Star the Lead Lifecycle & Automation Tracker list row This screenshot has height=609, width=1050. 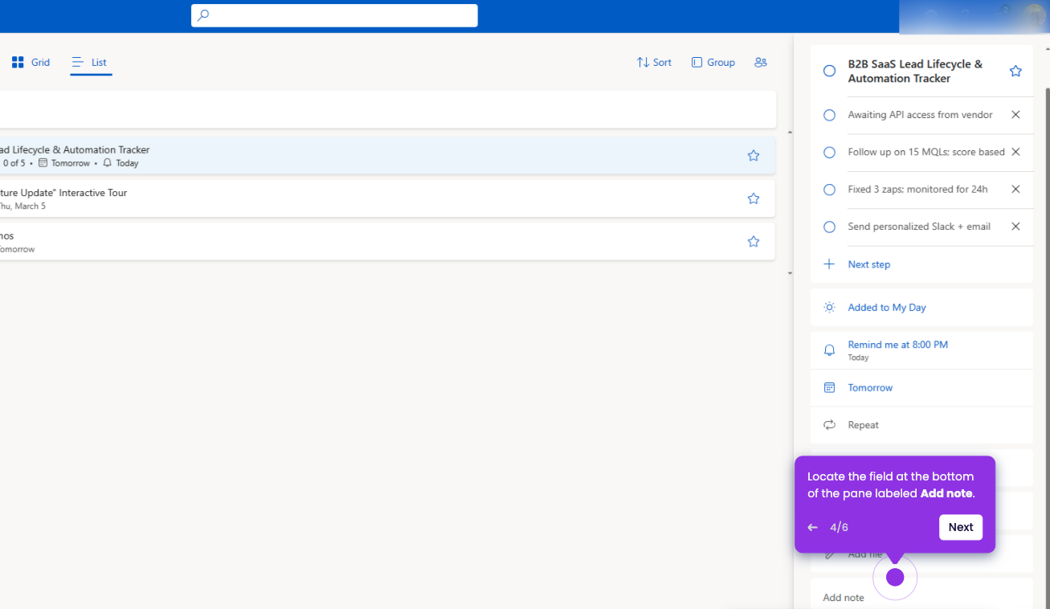click(754, 156)
